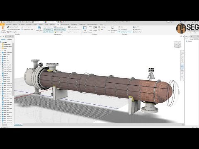Click navigation bar orbit icon
Screen dimensions: 199x149
click(x=182, y=66)
